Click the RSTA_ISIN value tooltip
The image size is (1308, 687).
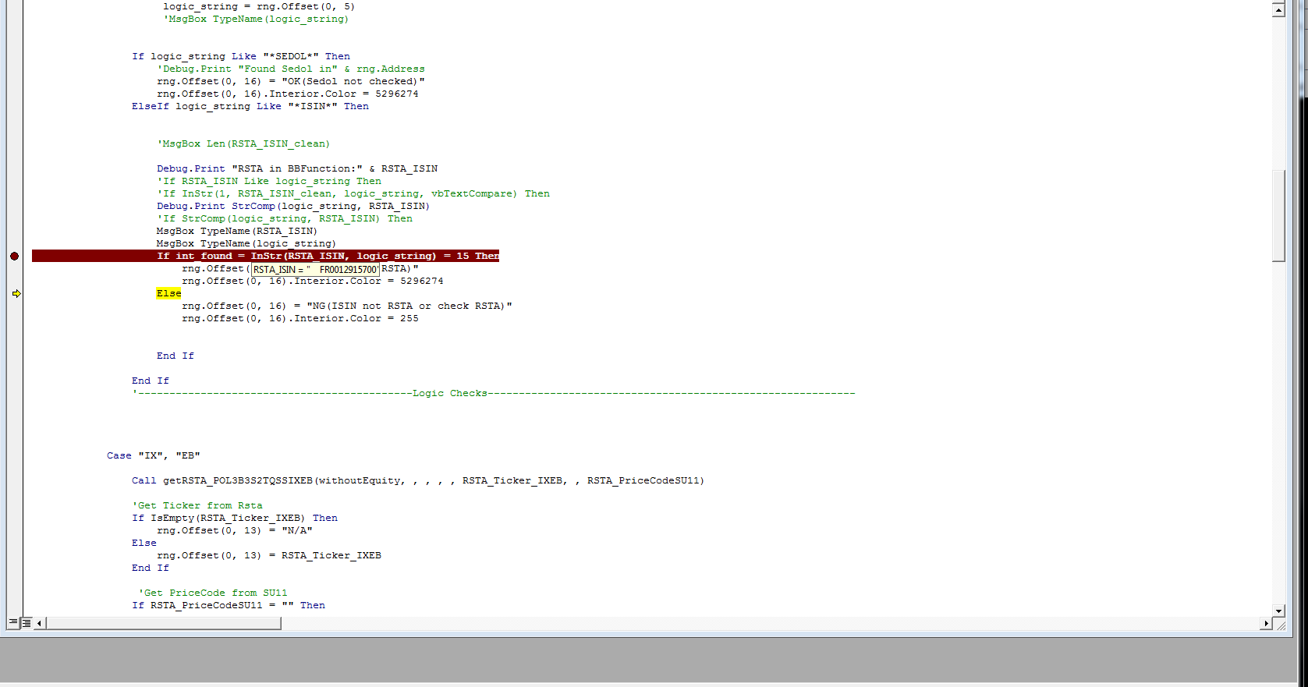tap(315, 270)
